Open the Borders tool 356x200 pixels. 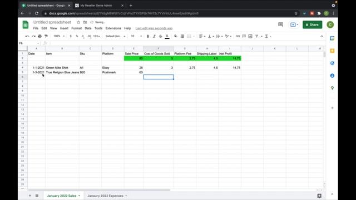point(182,36)
